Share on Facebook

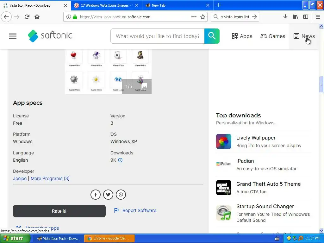point(96,195)
